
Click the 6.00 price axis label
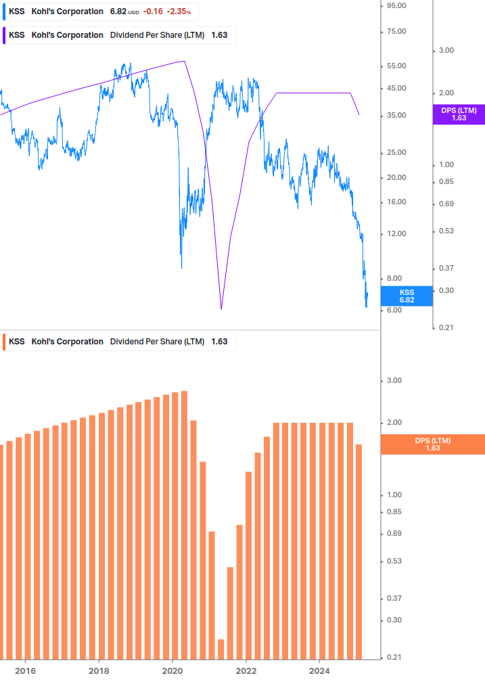coord(394,310)
